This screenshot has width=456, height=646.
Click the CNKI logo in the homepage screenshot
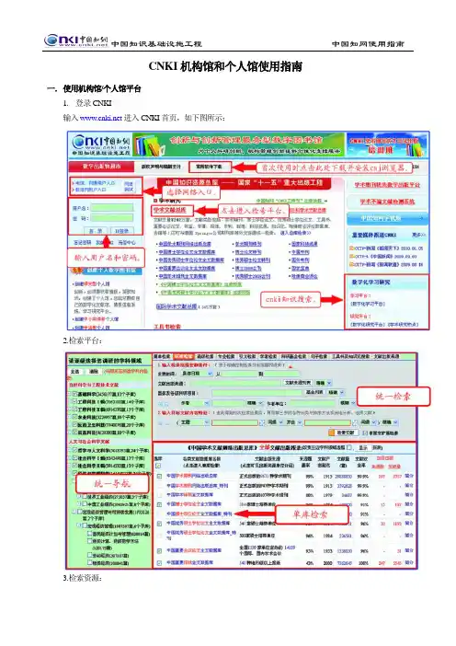click(x=101, y=145)
